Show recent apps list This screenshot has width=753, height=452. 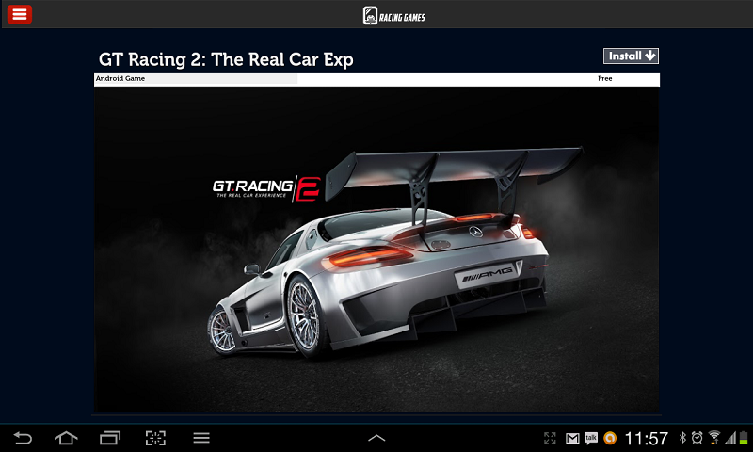pos(110,438)
